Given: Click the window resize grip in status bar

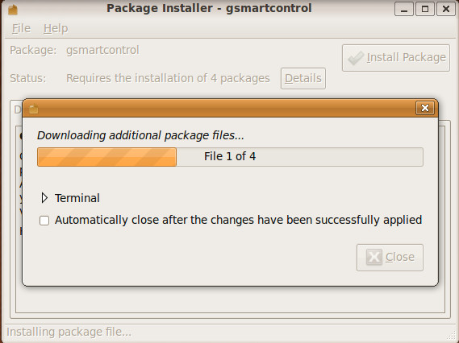Looking at the screenshot, I should (x=453, y=337).
